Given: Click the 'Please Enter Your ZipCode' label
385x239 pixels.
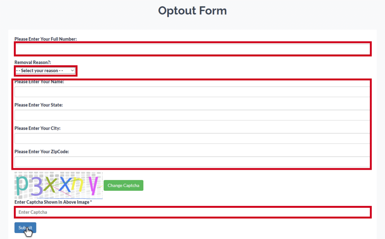Looking at the screenshot, I should pos(41,152).
